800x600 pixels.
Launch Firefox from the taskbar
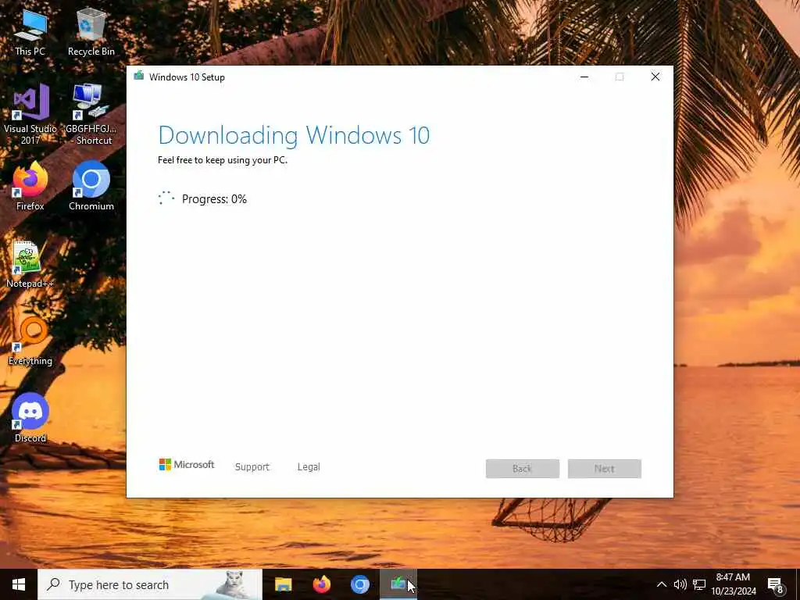[x=321, y=584]
